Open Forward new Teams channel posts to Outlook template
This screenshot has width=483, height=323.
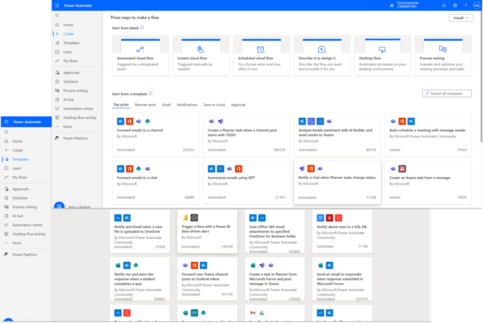pos(207,279)
